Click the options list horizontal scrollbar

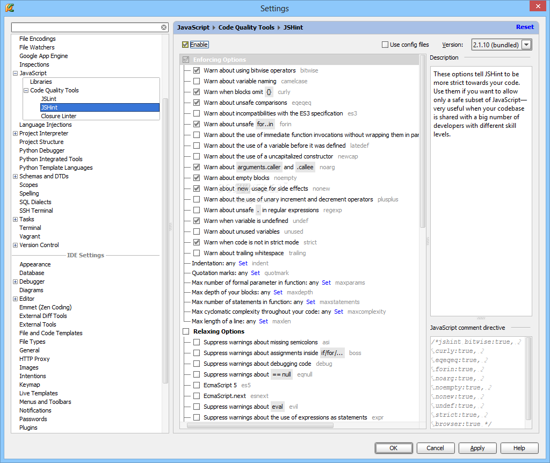click(x=260, y=425)
